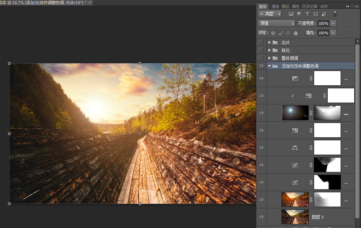The height and width of the screenshot is (228, 361).
Task: Show the 锐化 group via visibility box
Action: tap(261, 50)
